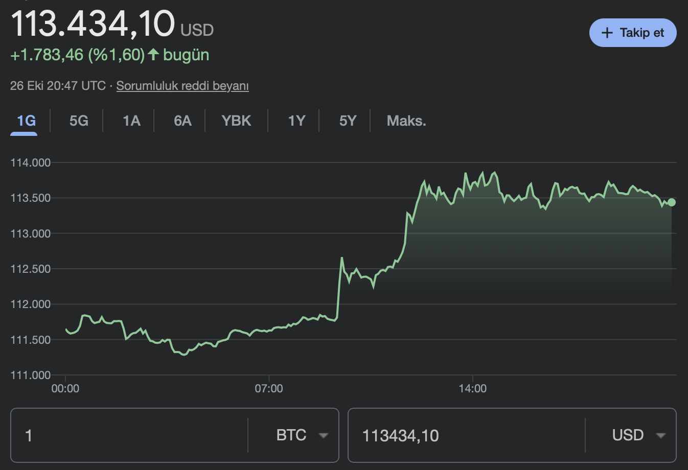This screenshot has height=470, width=688.
Task: Click the plus icon in Takip et
Action: click(x=607, y=33)
